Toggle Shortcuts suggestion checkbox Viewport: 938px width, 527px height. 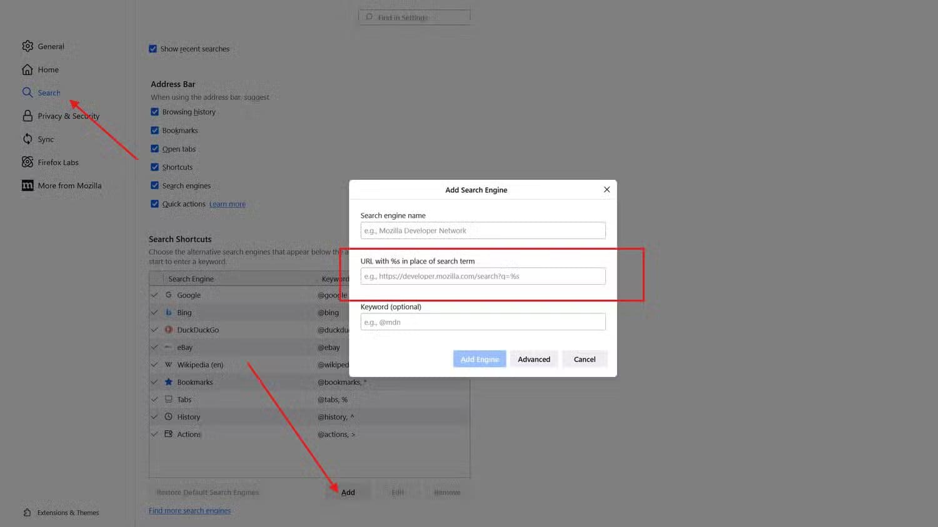154,167
